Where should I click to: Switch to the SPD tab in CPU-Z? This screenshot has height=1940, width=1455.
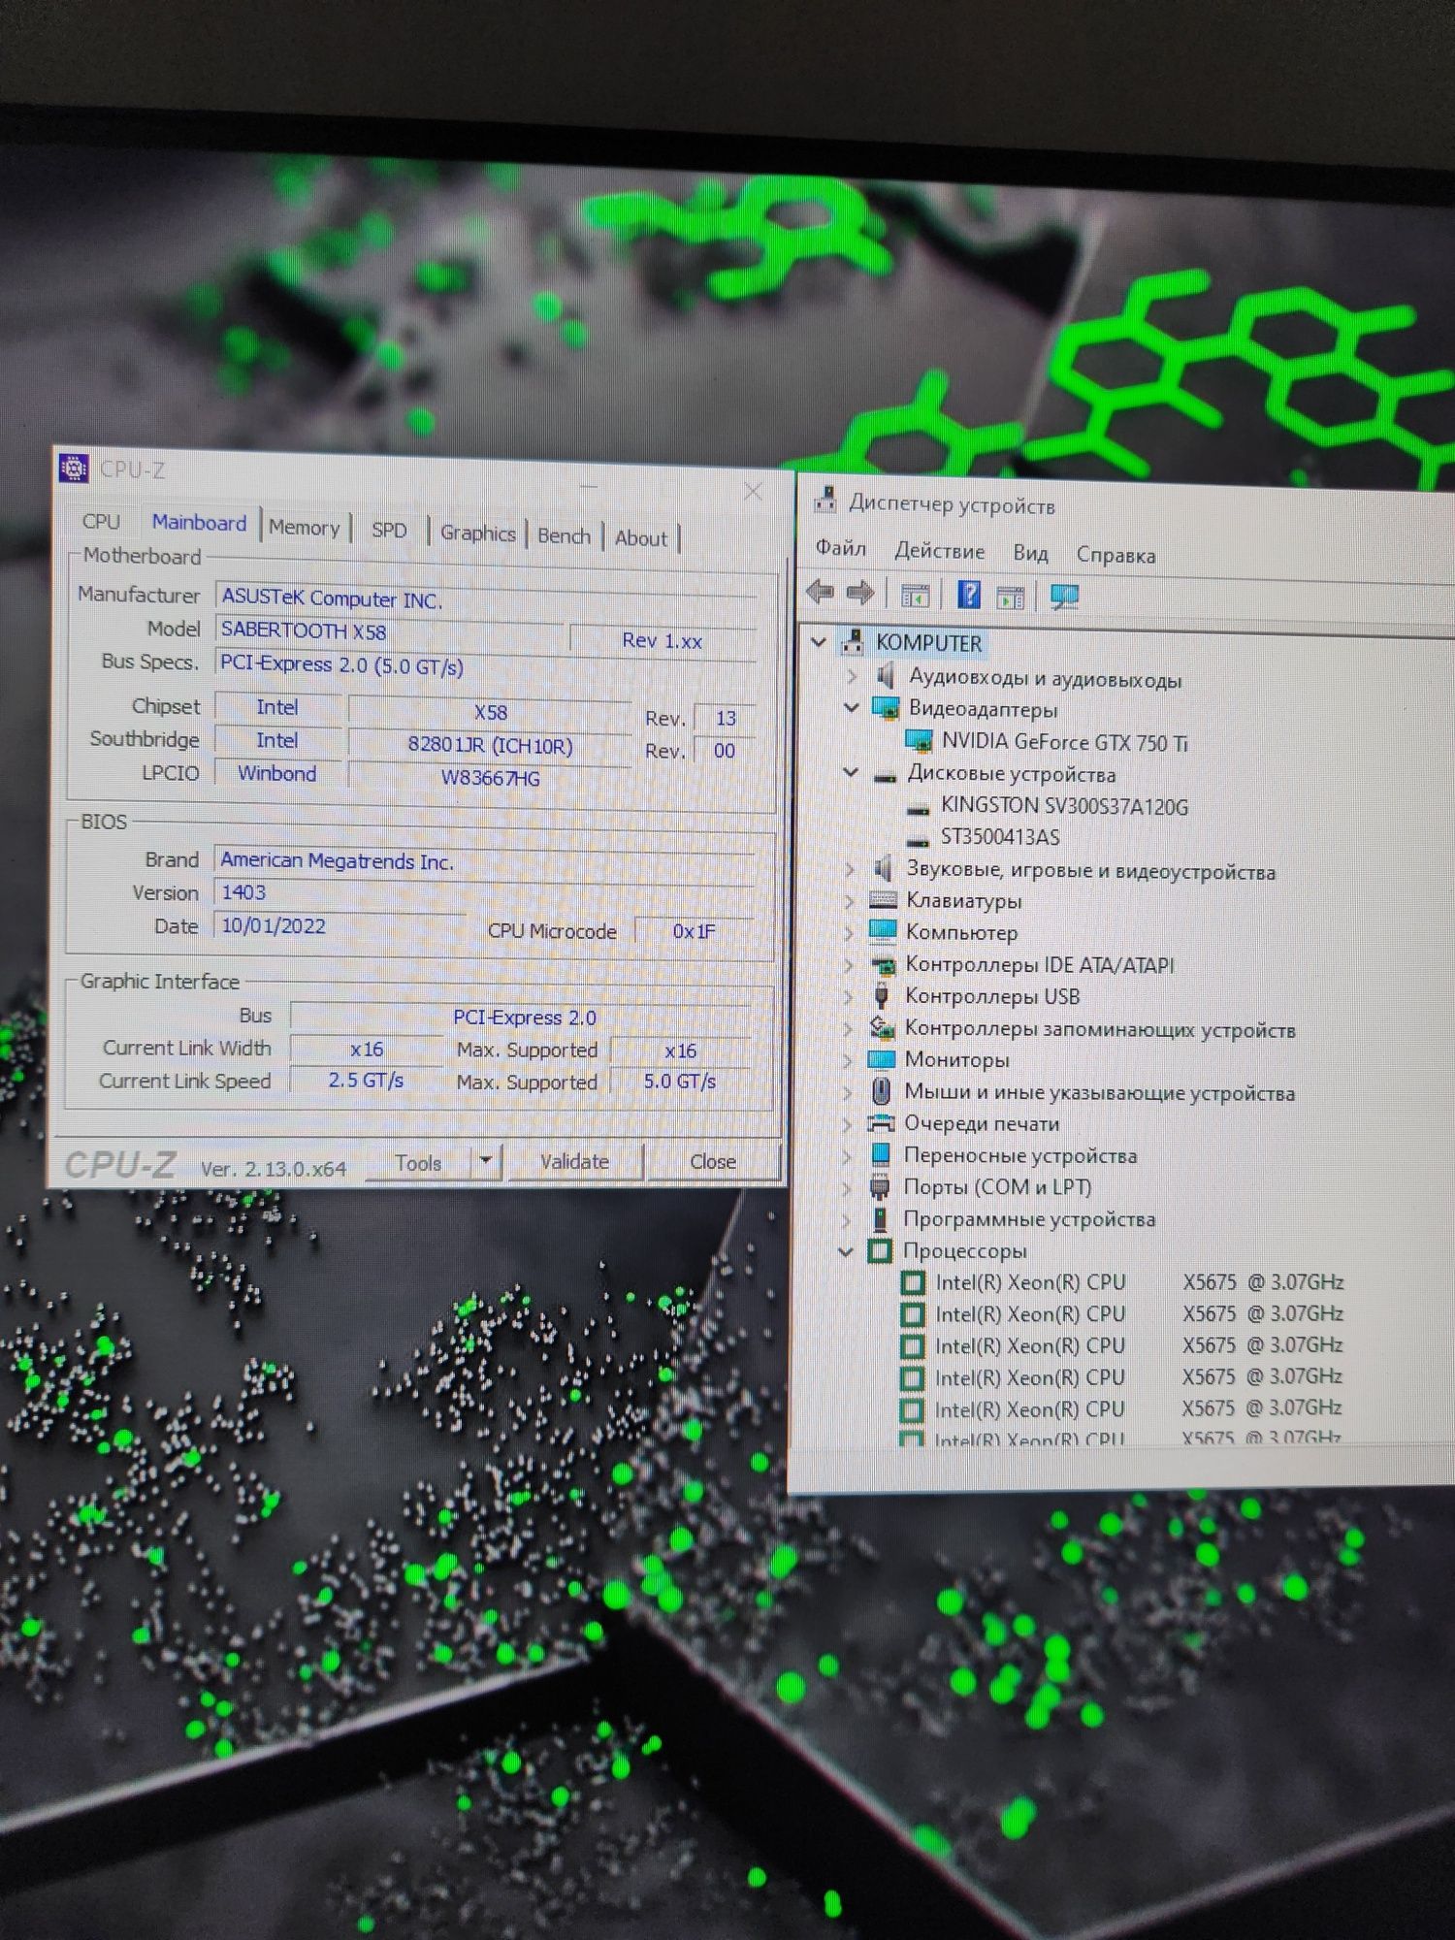[x=389, y=530]
